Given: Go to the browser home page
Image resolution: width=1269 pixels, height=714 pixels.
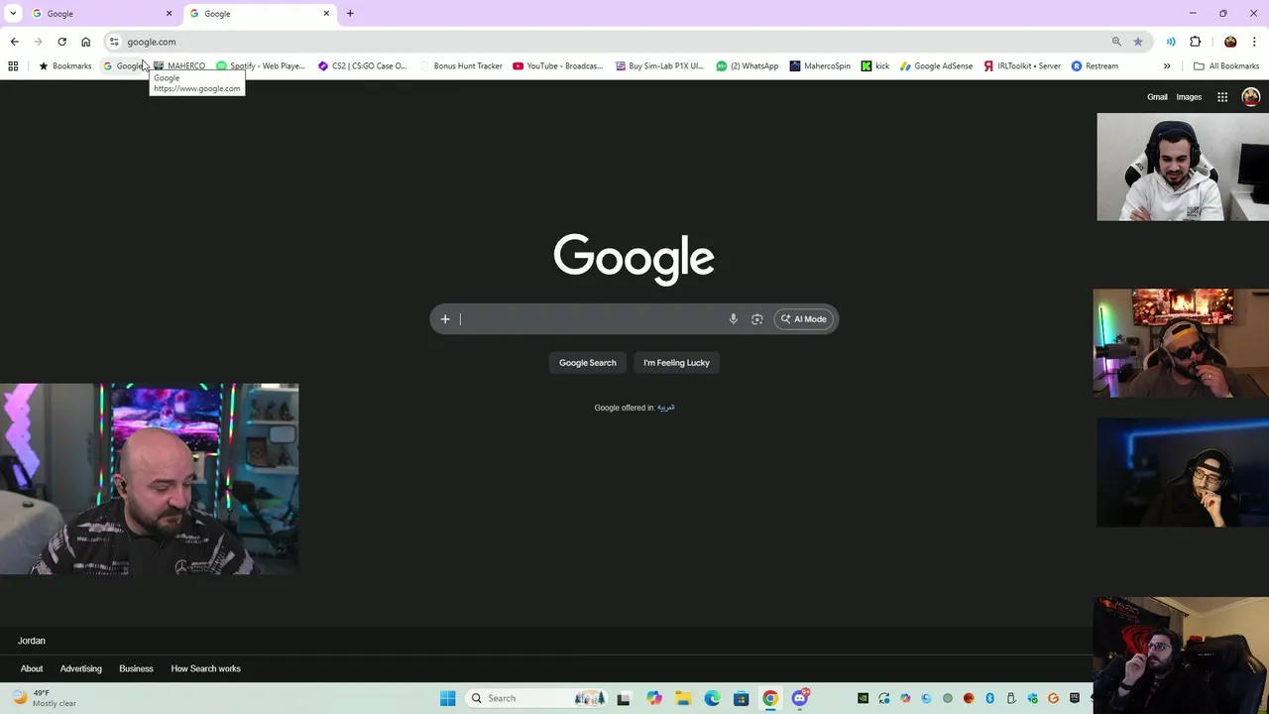Looking at the screenshot, I should [x=86, y=42].
